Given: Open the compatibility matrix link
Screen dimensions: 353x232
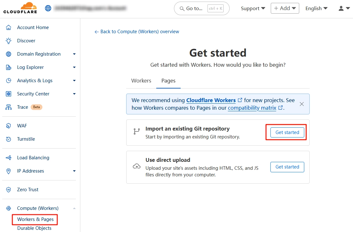Looking at the screenshot, I should 252,108.
